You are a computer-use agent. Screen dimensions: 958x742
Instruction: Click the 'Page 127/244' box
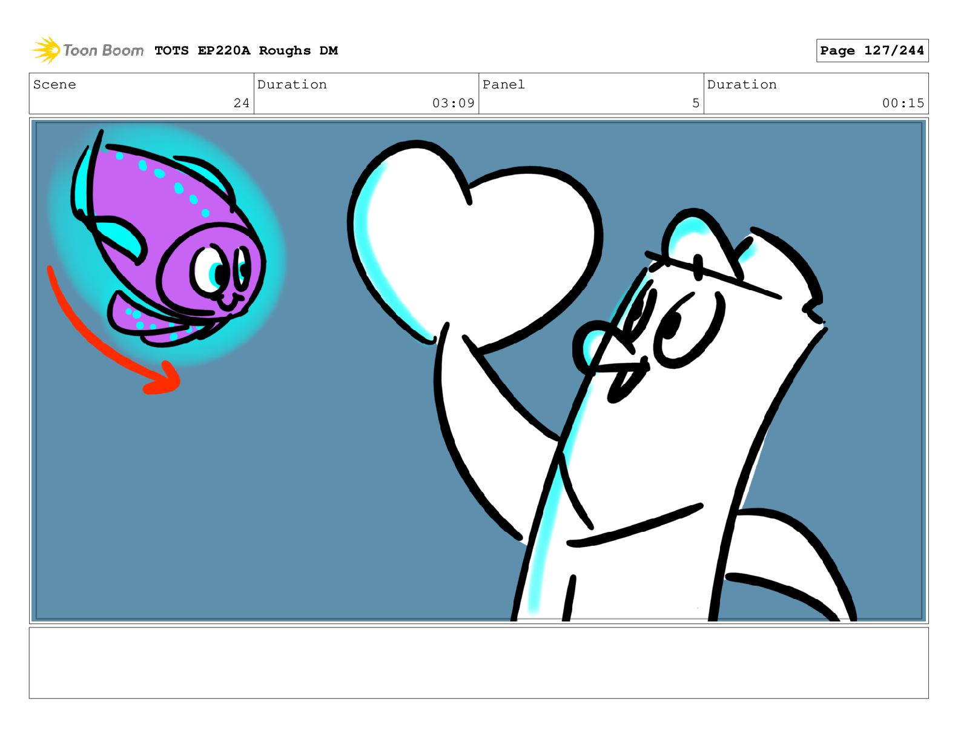872,51
